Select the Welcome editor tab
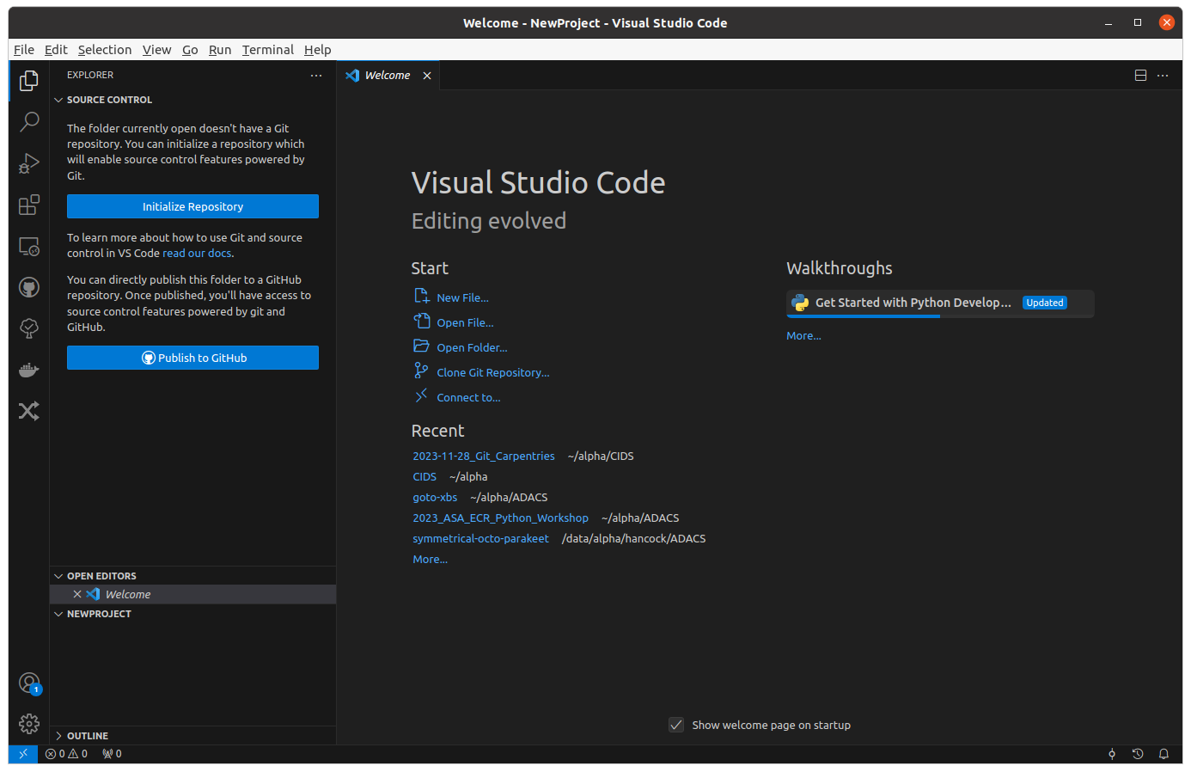1191x772 pixels. 388,76
